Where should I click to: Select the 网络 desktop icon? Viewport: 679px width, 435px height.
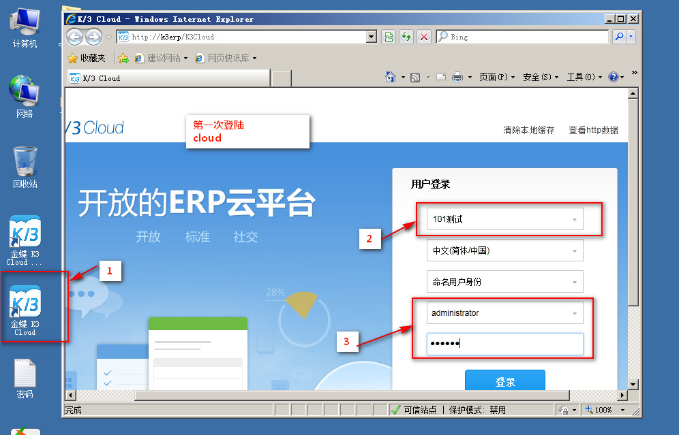pyautogui.click(x=25, y=96)
